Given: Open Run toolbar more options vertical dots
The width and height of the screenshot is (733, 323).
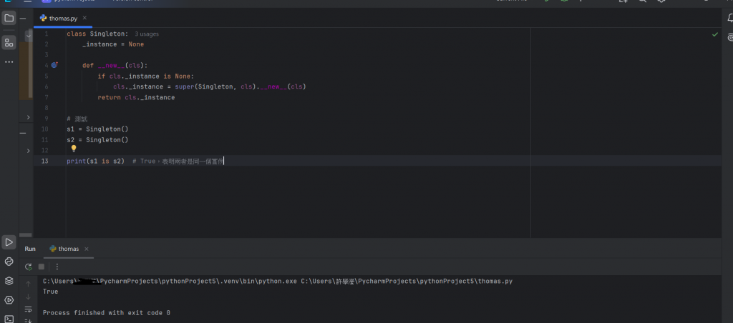Looking at the screenshot, I should tap(57, 267).
